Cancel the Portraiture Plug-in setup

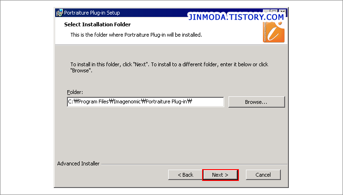[263, 175]
